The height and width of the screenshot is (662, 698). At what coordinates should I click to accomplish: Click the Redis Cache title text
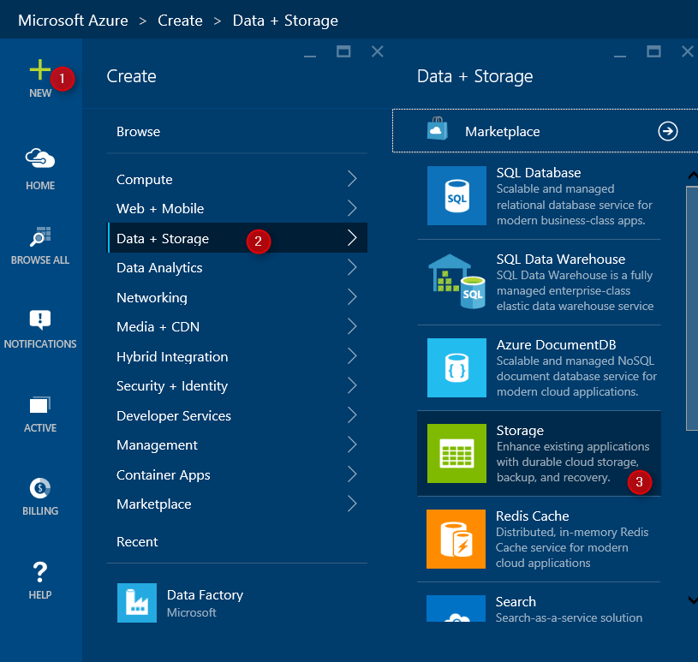click(533, 516)
